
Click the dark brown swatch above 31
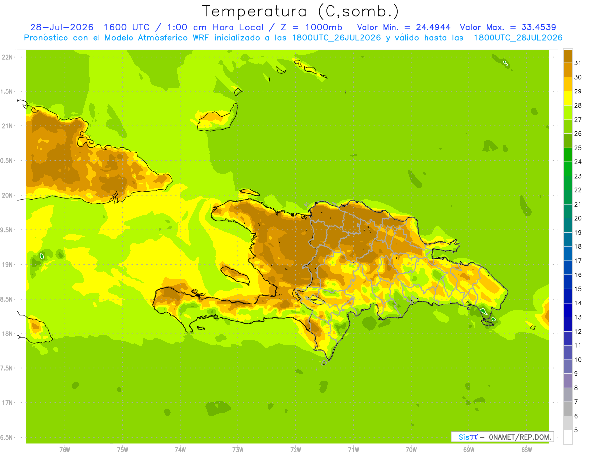tap(568, 56)
